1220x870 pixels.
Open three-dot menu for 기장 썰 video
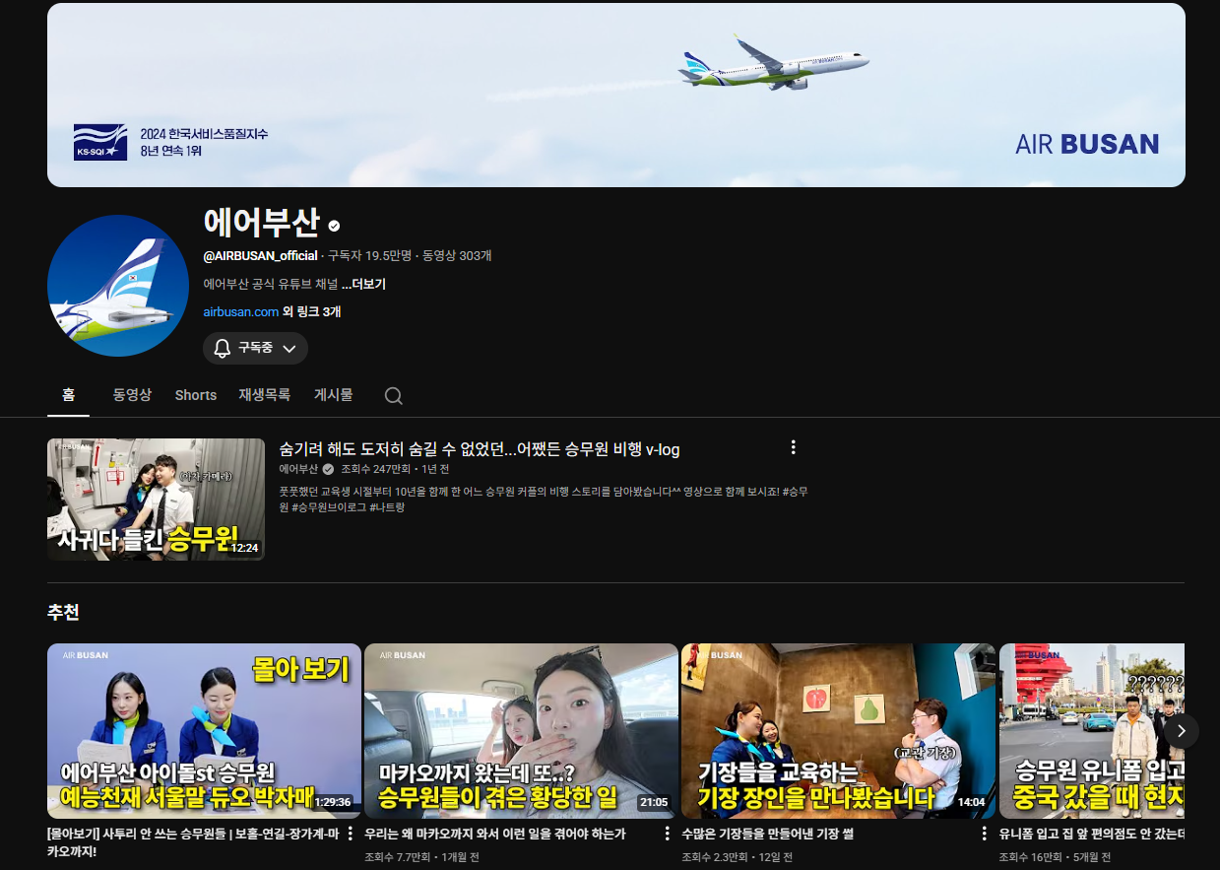[984, 834]
